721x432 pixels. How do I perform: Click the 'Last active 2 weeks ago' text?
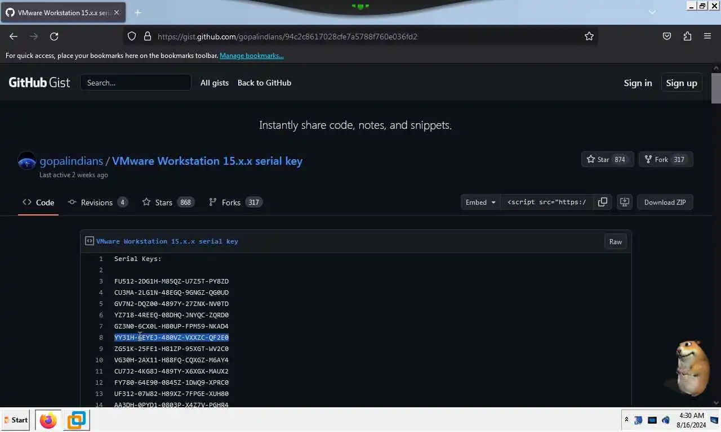[74, 175]
